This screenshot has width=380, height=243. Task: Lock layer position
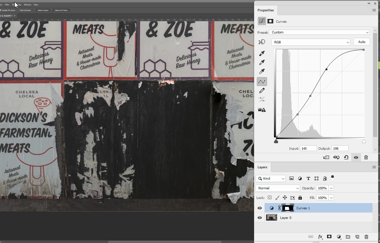point(285,198)
